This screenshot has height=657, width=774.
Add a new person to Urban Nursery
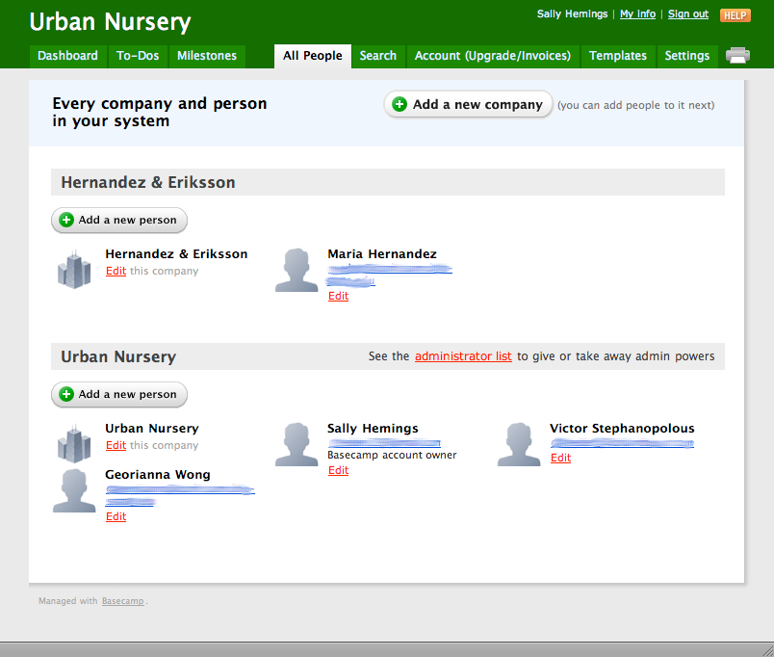tap(119, 394)
